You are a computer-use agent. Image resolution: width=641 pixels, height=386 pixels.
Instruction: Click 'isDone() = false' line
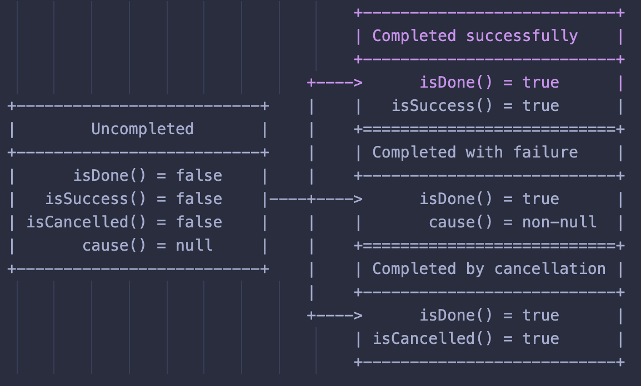pyautogui.click(x=148, y=176)
